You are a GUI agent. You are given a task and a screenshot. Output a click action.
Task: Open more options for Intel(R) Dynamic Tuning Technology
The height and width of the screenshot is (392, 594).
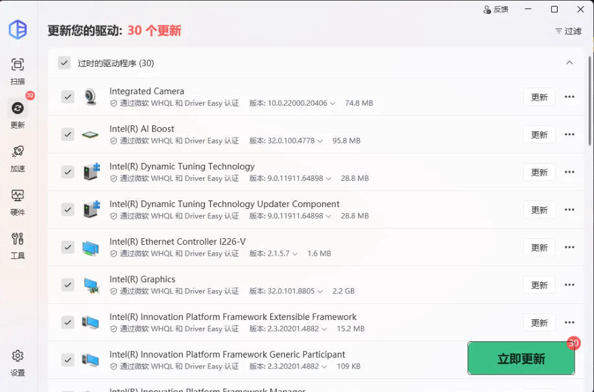tap(569, 172)
